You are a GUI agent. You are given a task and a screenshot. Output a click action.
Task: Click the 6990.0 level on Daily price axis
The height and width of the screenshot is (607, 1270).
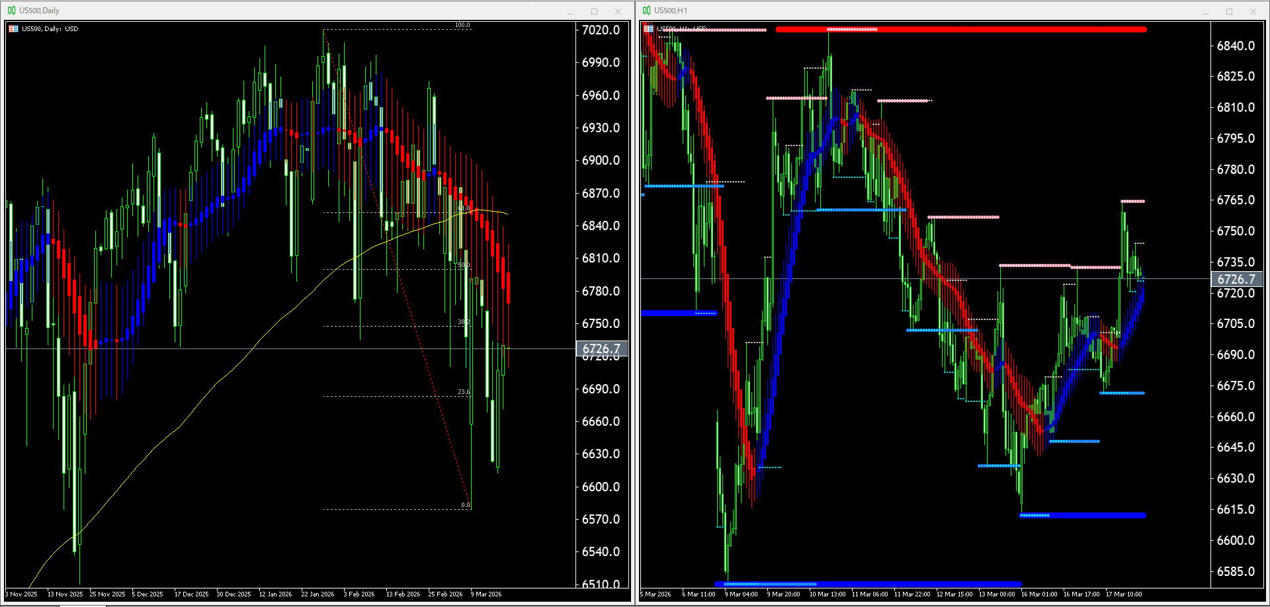point(601,62)
